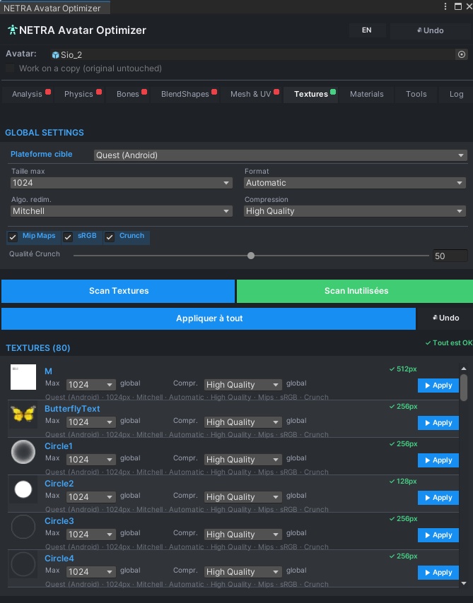This screenshot has height=603, width=473.
Task: Open Compr. dropdown for Circle4
Action: tap(243, 572)
